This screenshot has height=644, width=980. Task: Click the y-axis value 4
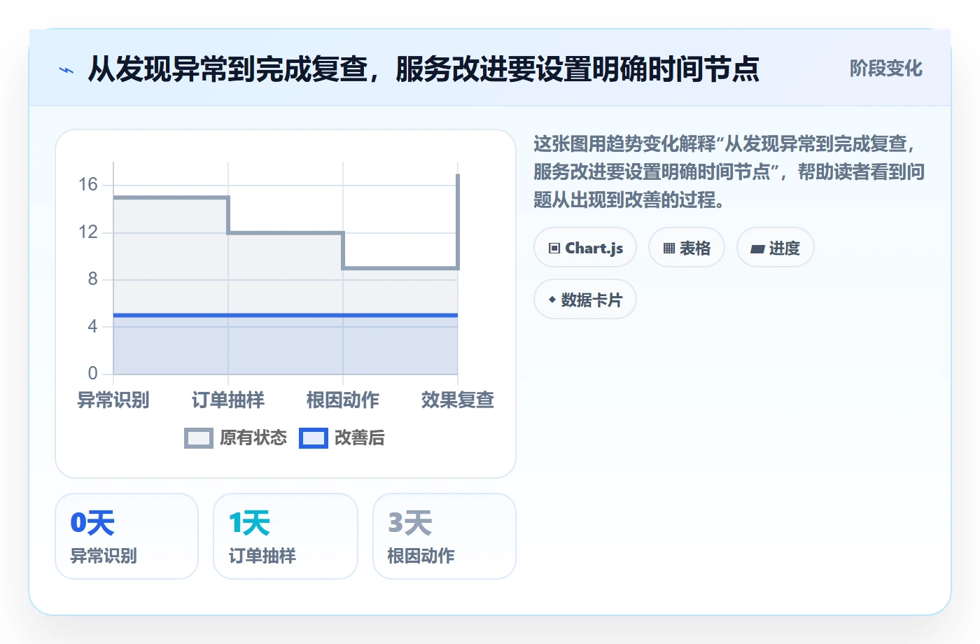pos(92,326)
